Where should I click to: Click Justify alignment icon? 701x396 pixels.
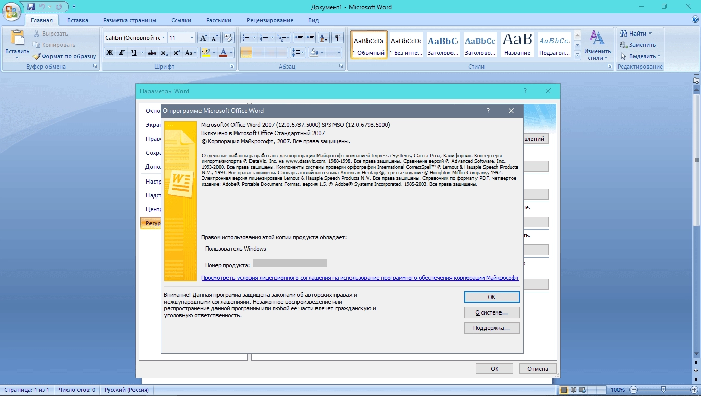(282, 53)
